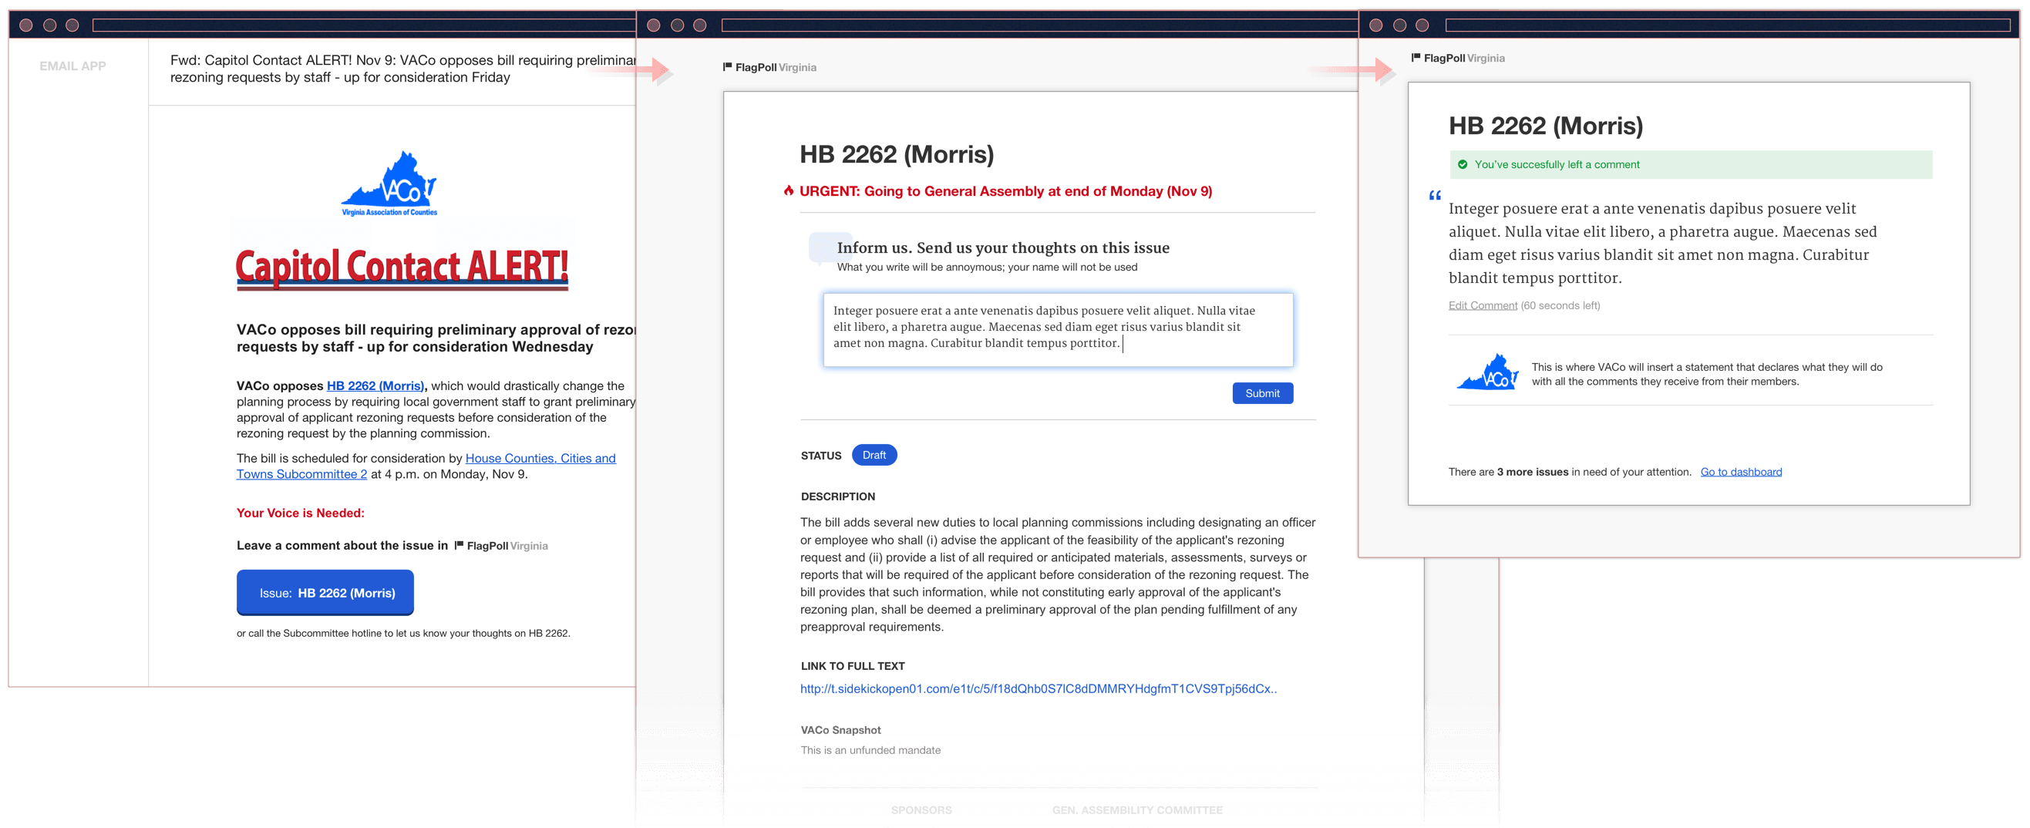Click the EMAIL APP sidebar label
This screenshot has height=828, width=2030.
click(x=72, y=66)
